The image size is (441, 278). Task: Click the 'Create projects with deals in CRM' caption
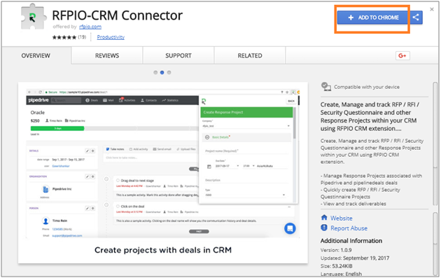(x=163, y=250)
